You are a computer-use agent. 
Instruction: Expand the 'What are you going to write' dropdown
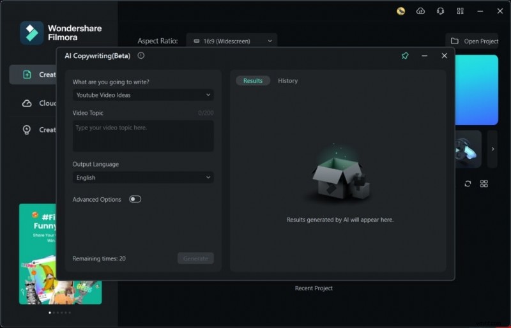pos(143,95)
